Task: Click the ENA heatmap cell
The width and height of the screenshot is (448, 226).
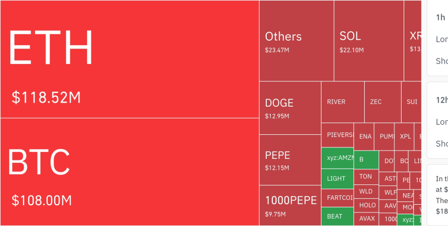Action: 365,136
